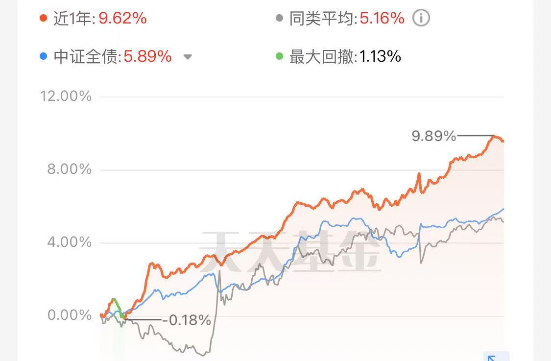Open the info icon beside 同类平均
Viewport: 551px width, 361px height.
pos(421,18)
